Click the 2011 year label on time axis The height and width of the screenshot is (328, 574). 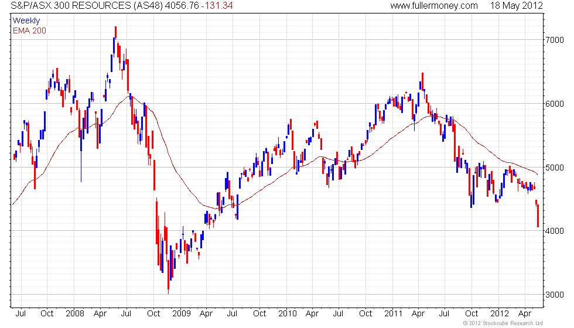[393, 313]
